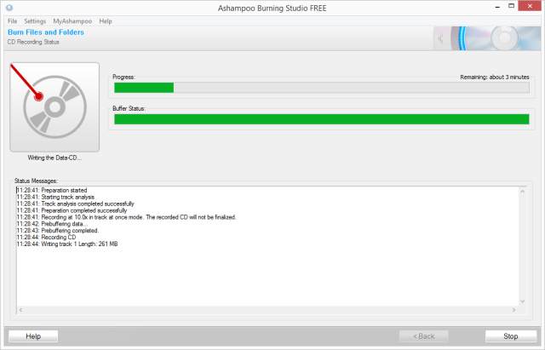Click the Buffer Status bar

(322, 119)
